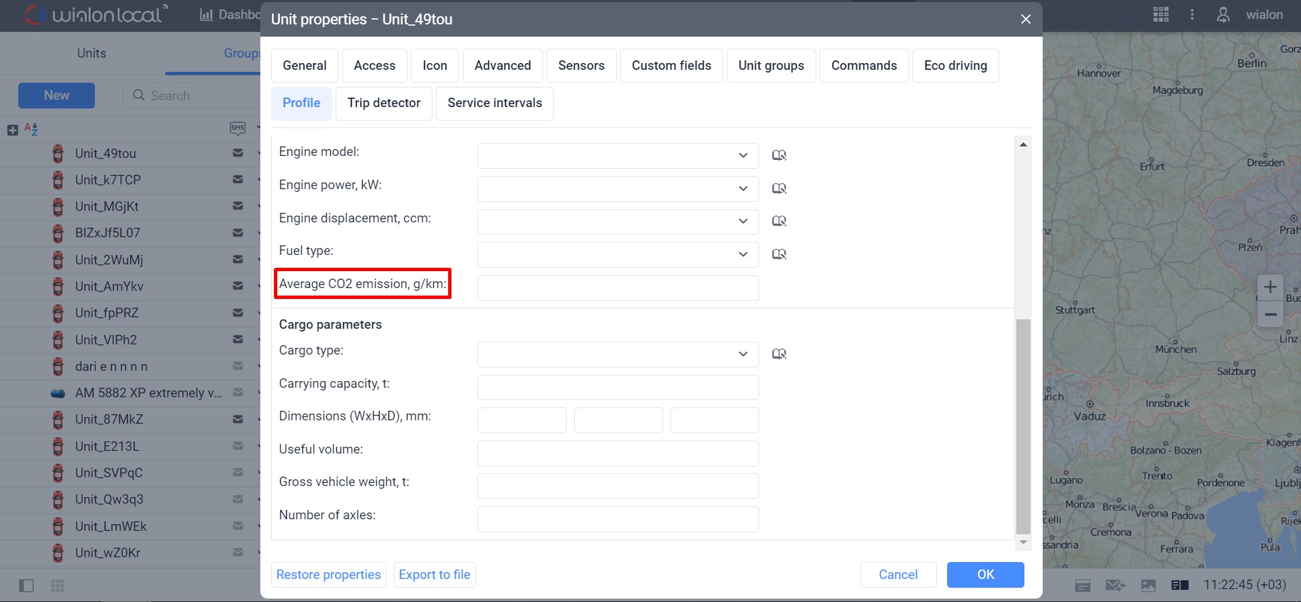Click the A-Z sort icon in the units list
Image resolution: width=1301 pixels, height=602 pixels.
click(x=31, y=129)
